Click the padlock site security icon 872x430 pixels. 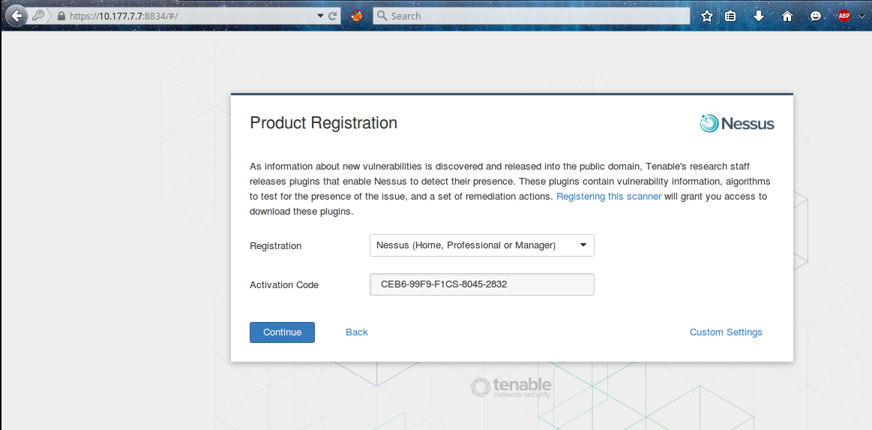[61, 16]
